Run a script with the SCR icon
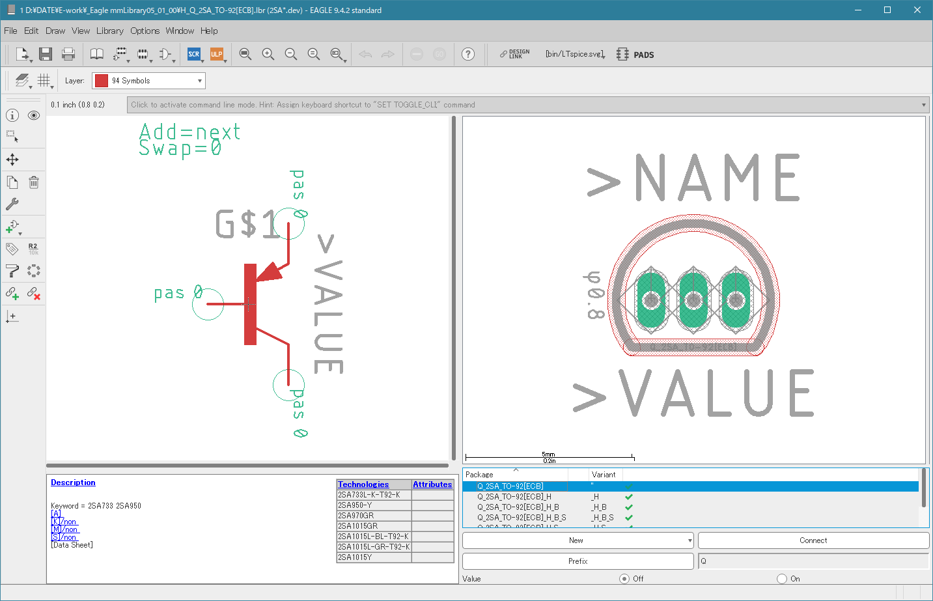Image resolution: width=933 pixels, height=601 pixels. [x=193, y=54]
